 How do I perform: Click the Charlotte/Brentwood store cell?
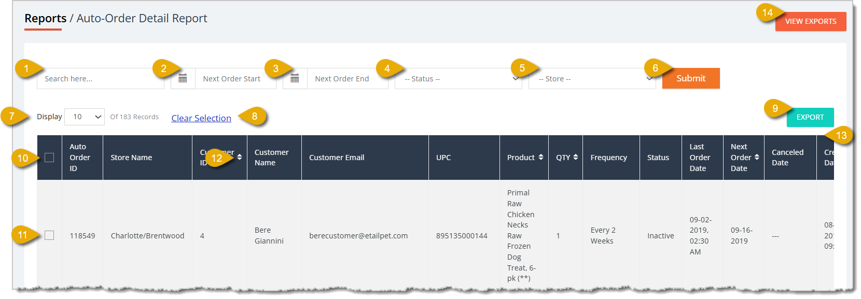pyautogui.click(x=147, y=236)
